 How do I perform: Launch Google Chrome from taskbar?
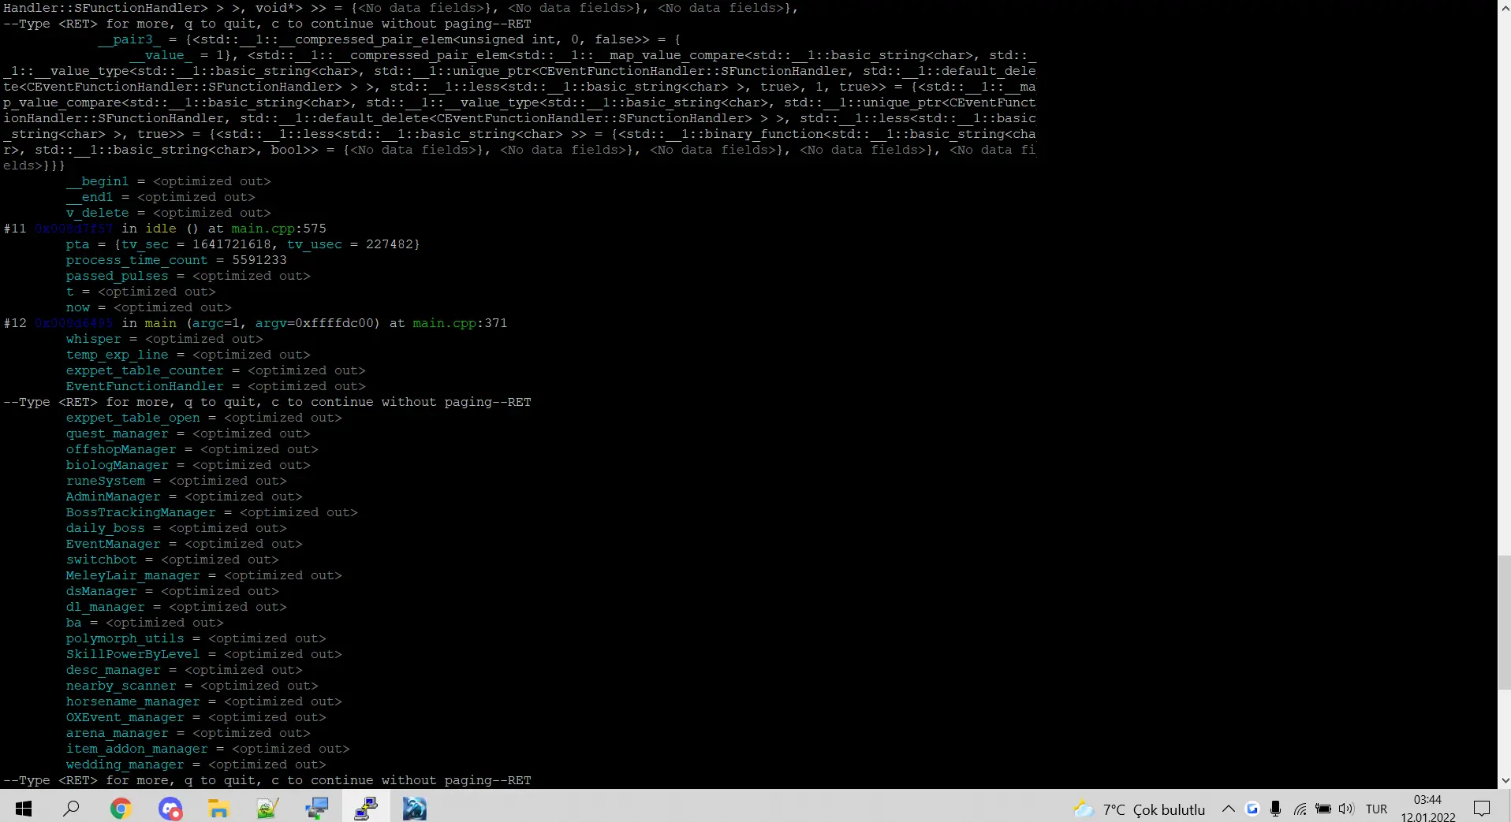pos(121,809)
